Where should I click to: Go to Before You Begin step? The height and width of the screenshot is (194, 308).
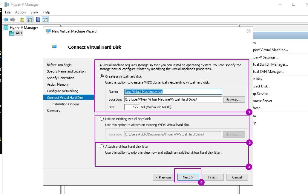click(59, 65)
